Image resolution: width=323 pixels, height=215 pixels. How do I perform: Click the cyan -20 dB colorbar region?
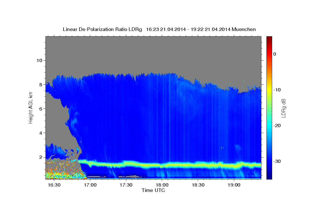[x=269, y=126]
